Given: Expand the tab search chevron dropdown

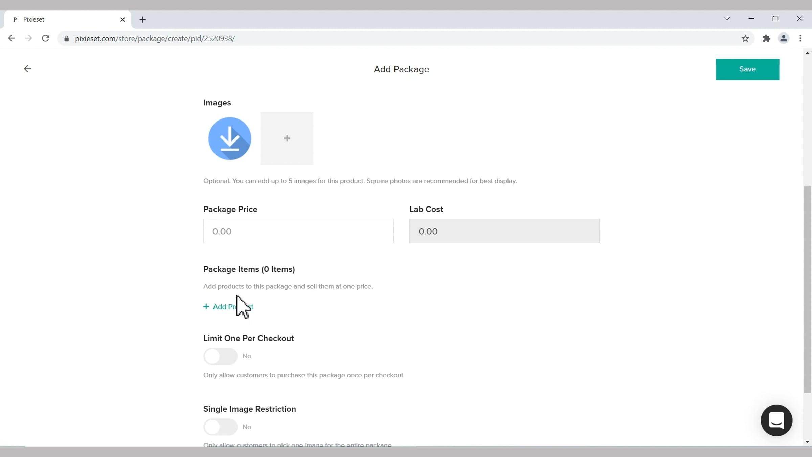Looking at the screenshot, I should tap(727, 19).
